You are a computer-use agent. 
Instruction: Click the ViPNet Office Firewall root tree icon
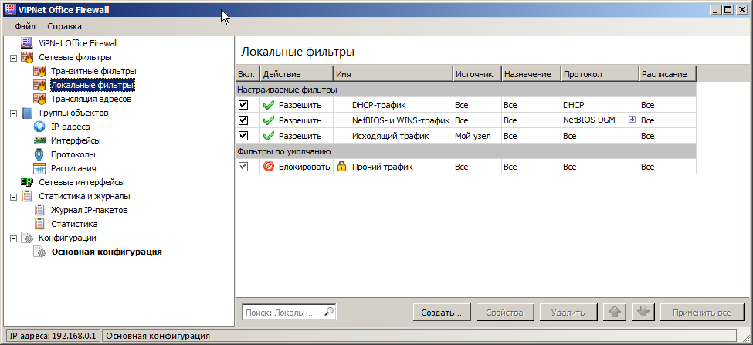27,42
